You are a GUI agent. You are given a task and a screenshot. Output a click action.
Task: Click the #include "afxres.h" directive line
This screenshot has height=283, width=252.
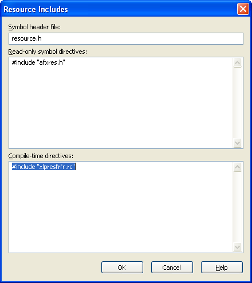(38, 62)
